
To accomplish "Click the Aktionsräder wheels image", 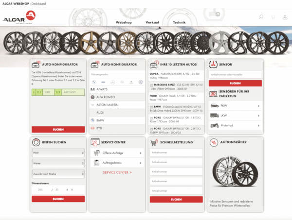I will click(x=235, y=172).
